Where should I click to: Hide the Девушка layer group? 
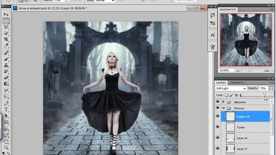(x=218, y=102)
